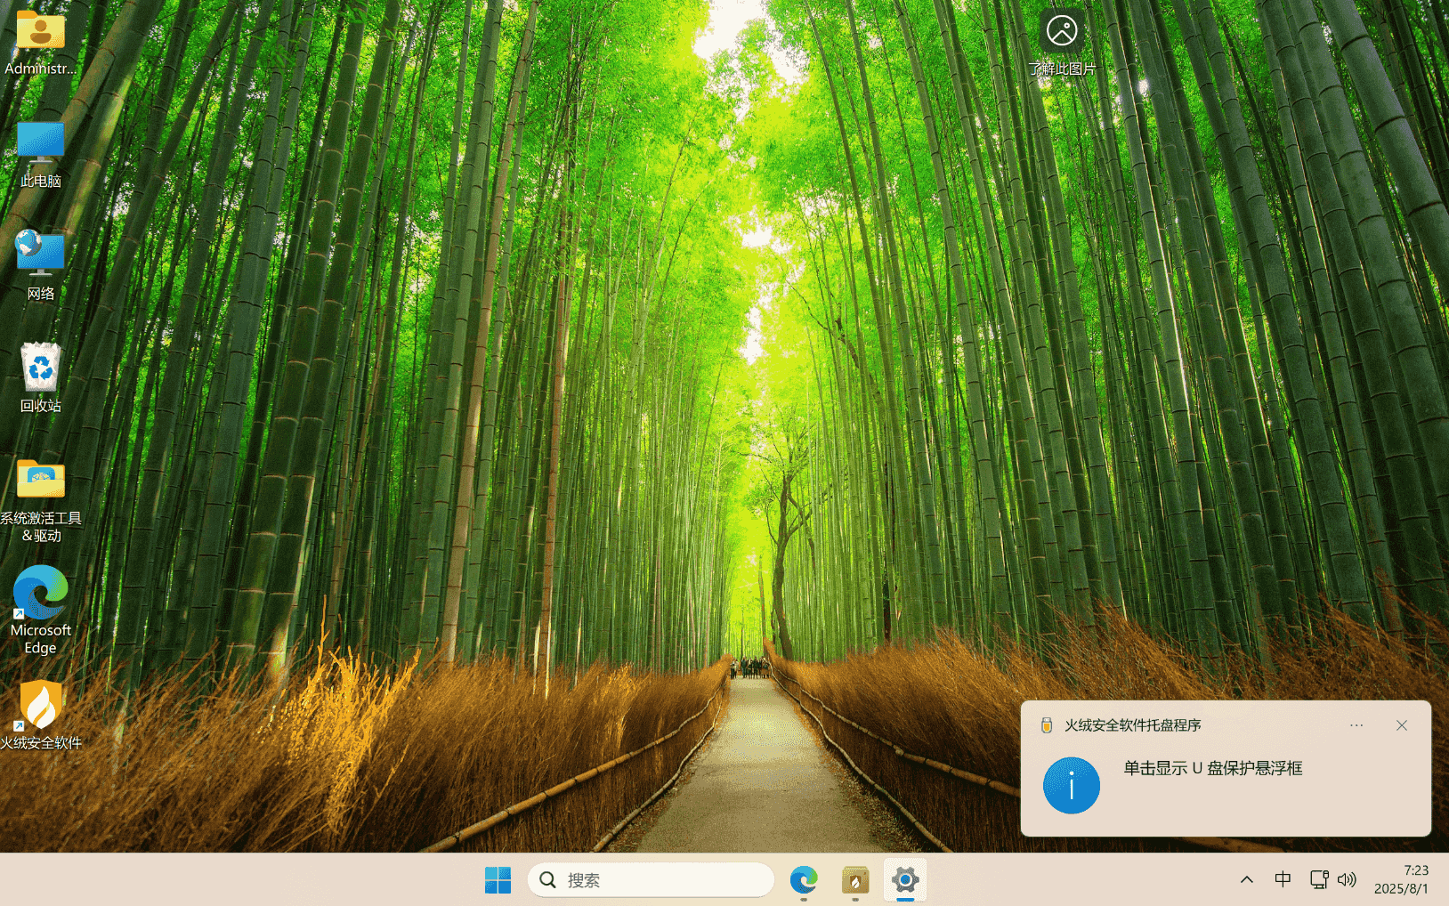Click the blue info icon in notification
1449x906 pixels.
(1072, 785)
